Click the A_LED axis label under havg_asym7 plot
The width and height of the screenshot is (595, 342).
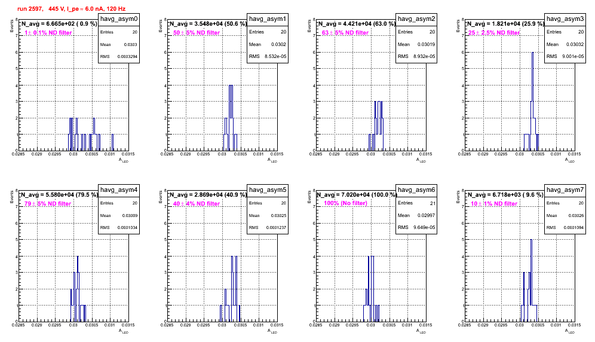click(570, 331)
